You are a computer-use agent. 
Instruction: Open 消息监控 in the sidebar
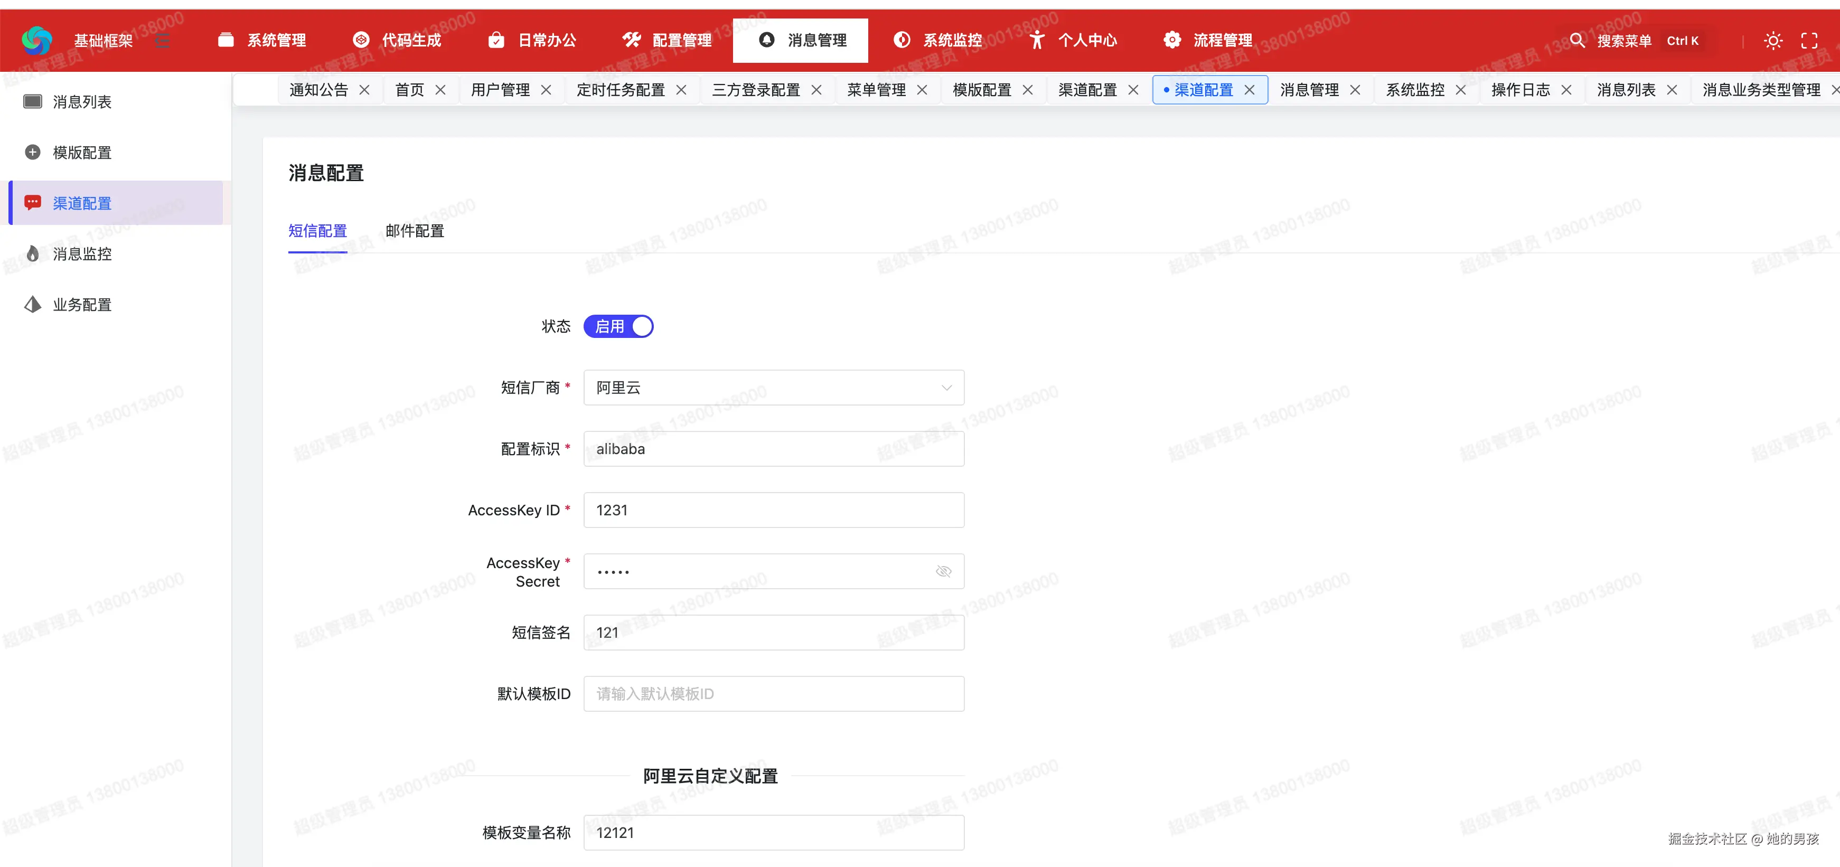pos(82,255)
